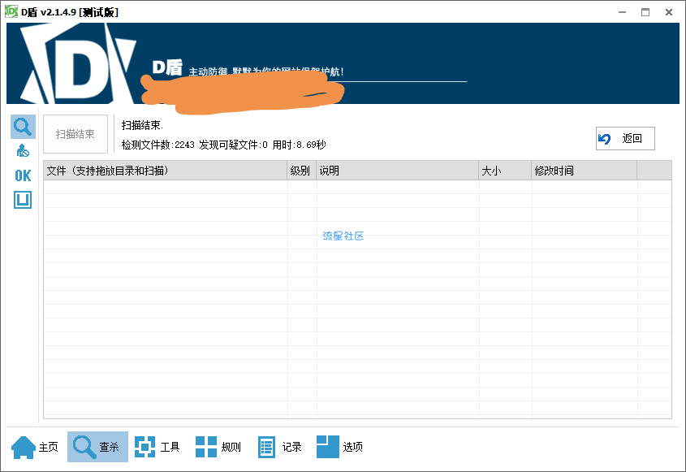The width and height of the screenshot is (686, 472).
Task: Minimize the D盾 window
Action: tap(622, 12)
